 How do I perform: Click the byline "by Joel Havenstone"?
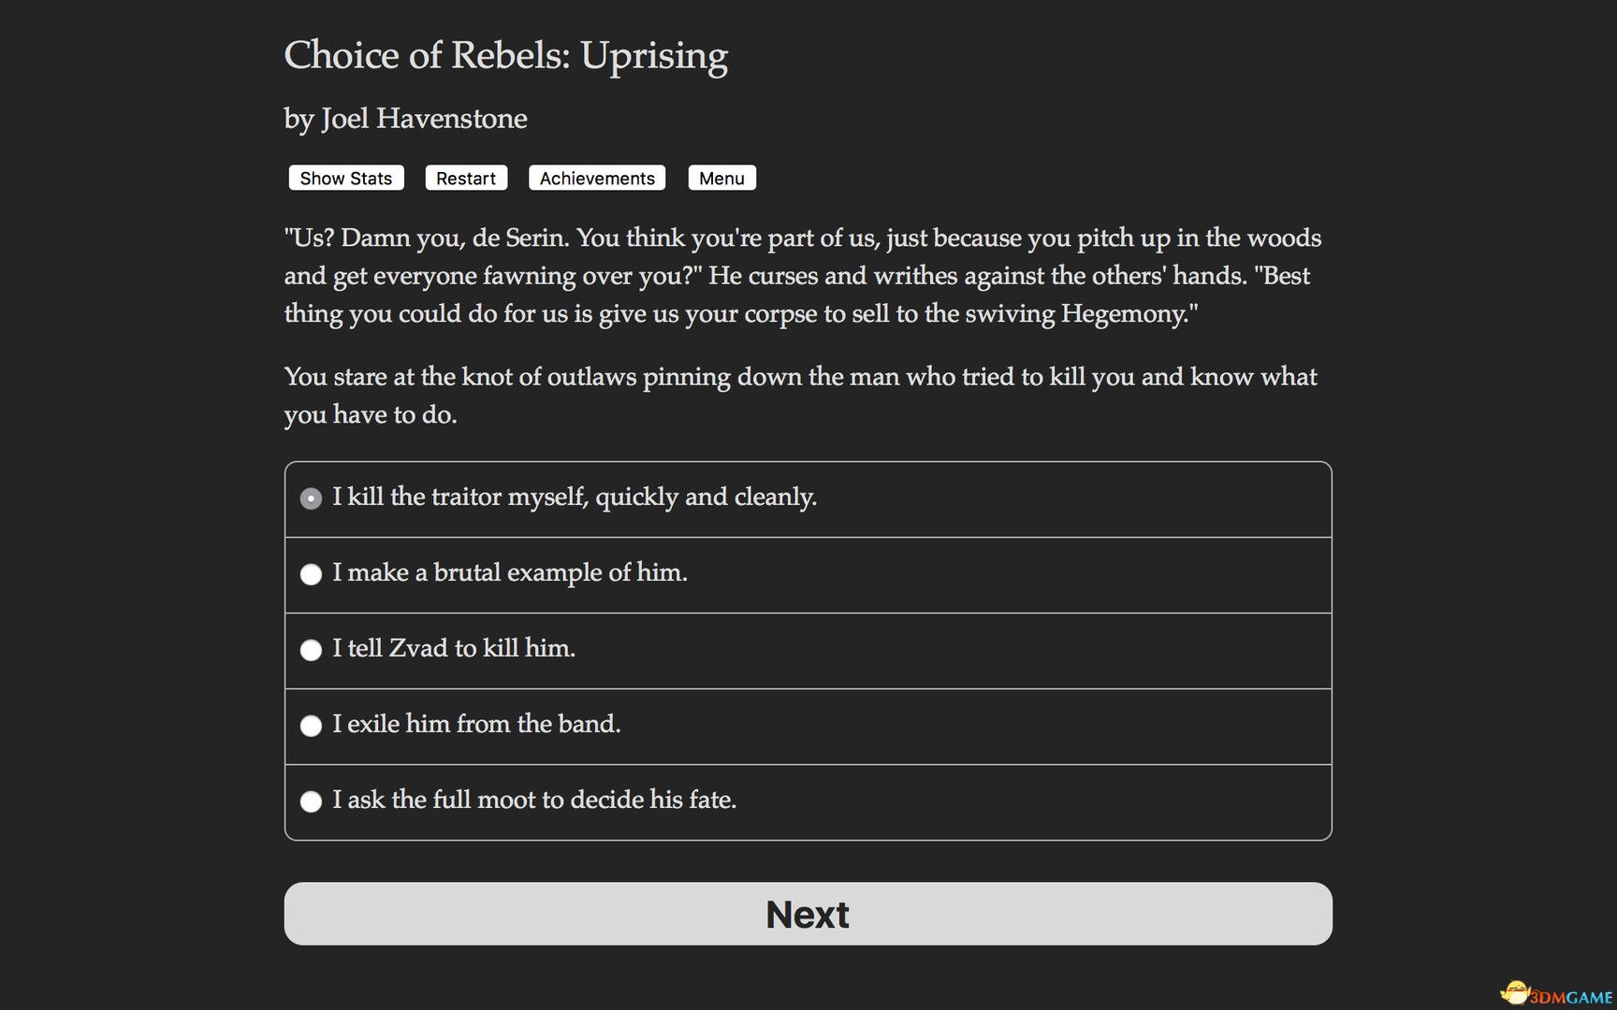(x=405, y=119)
